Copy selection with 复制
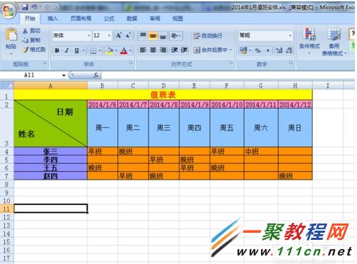This screenshot has width=357, height=264. (x=32, y=40)
